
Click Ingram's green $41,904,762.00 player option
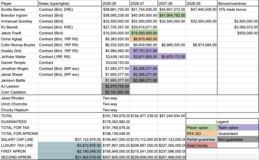pos(172,15)
